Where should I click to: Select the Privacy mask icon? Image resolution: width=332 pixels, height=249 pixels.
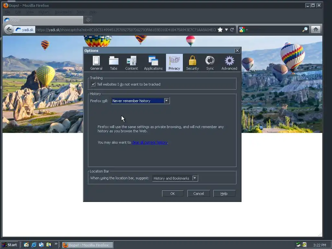pyautogui.click(x=174, y=63)
